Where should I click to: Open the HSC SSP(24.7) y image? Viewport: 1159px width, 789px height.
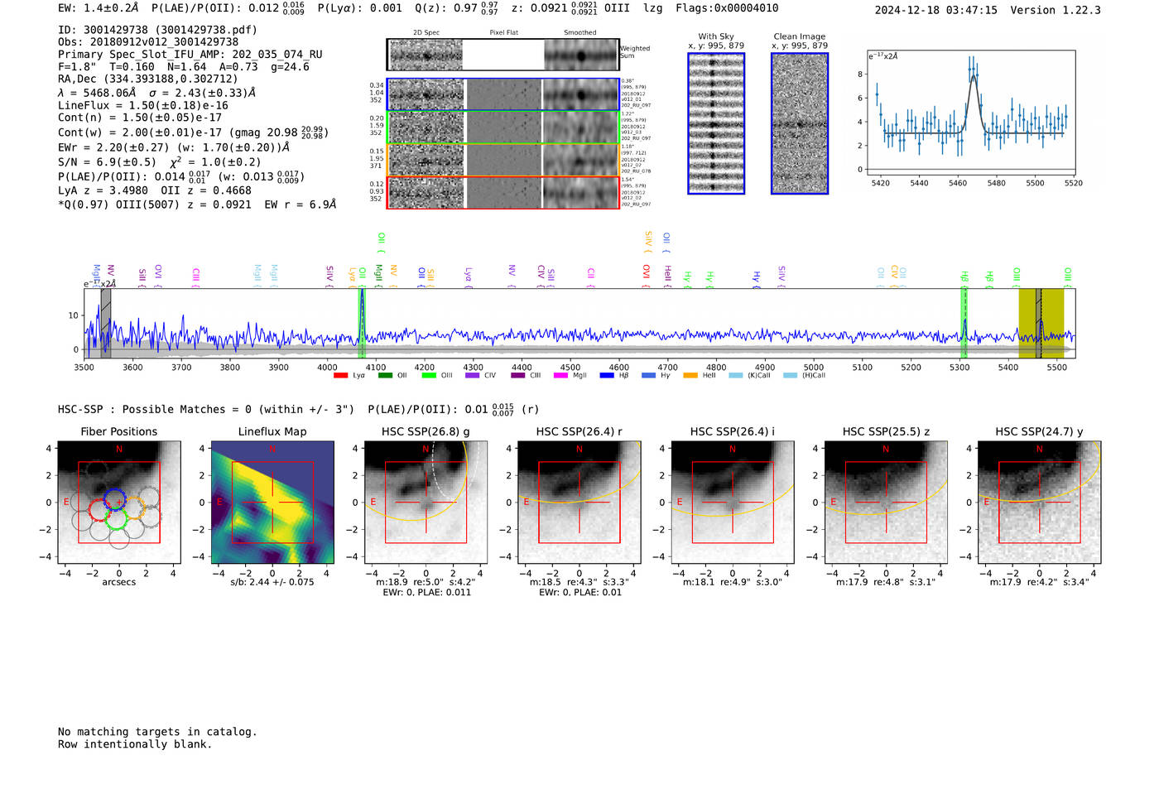(x=1040, y=503)
